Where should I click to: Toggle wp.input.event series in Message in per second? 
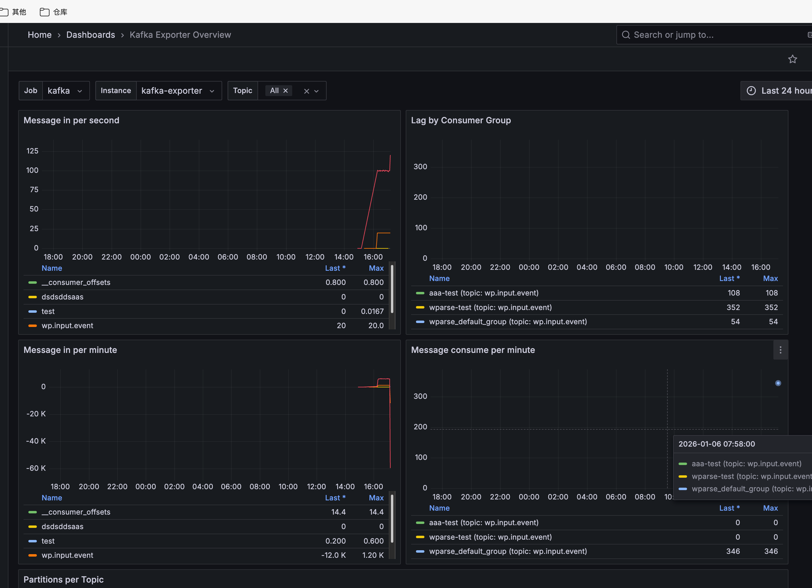coord(67,326)
